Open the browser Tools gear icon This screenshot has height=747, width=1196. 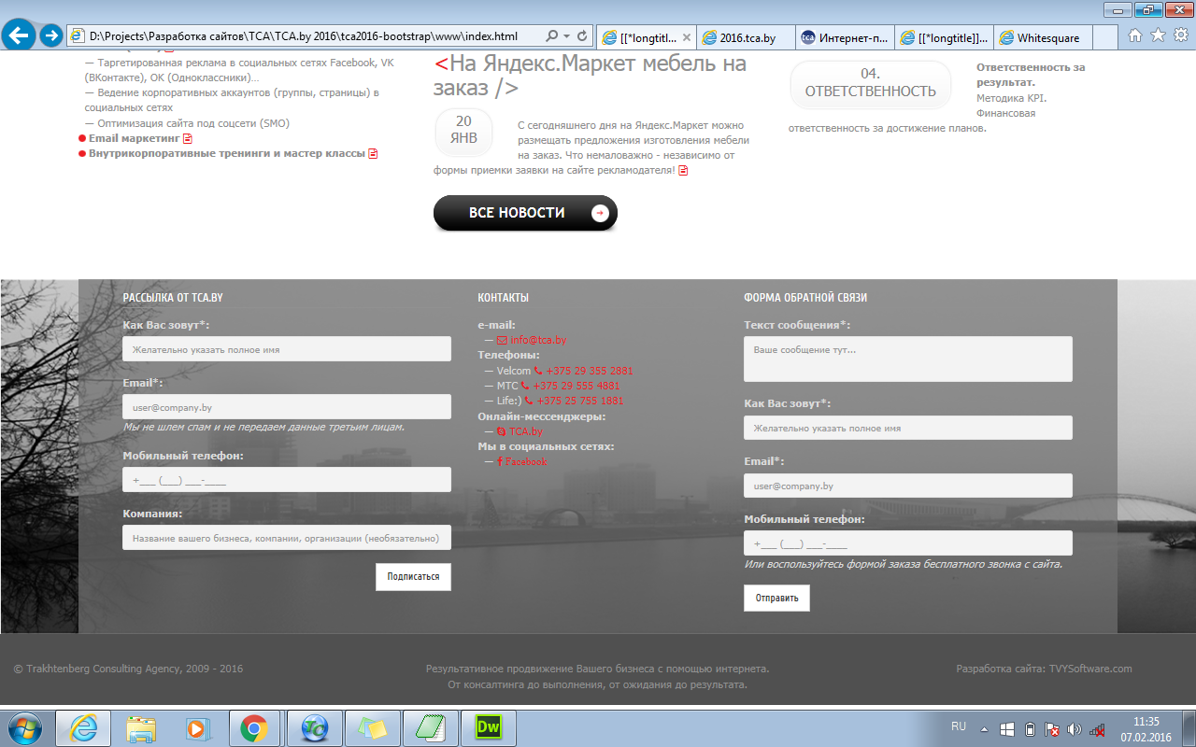coord(1180,35)
